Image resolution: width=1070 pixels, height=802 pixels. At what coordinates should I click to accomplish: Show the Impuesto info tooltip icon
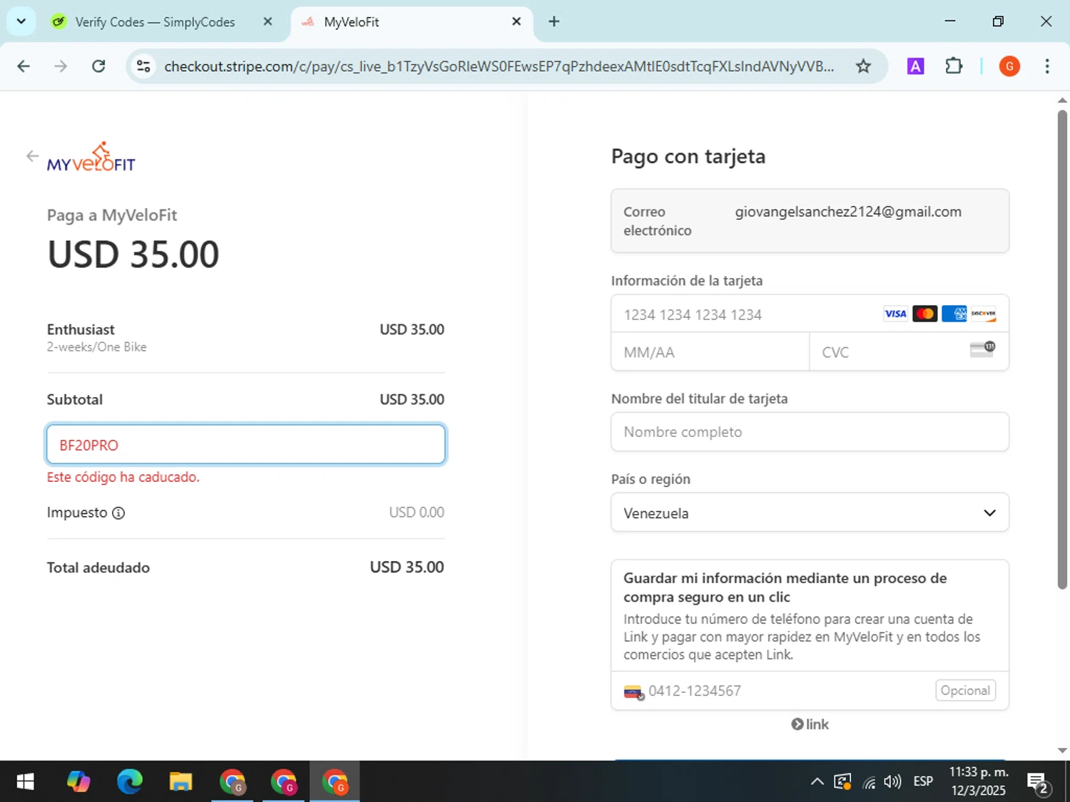[x=118, y=513]
